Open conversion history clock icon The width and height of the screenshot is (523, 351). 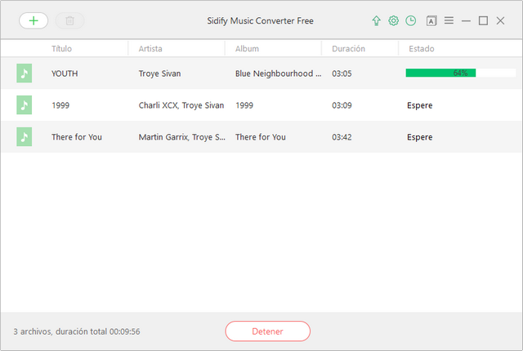point(410,20)
